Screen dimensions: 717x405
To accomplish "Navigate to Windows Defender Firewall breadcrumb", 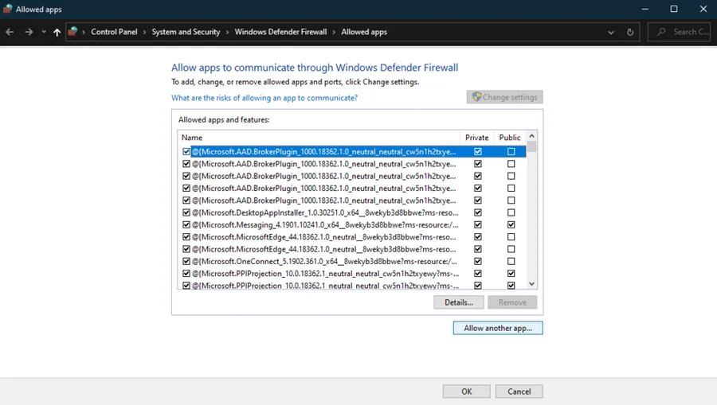I will point(280,32).
